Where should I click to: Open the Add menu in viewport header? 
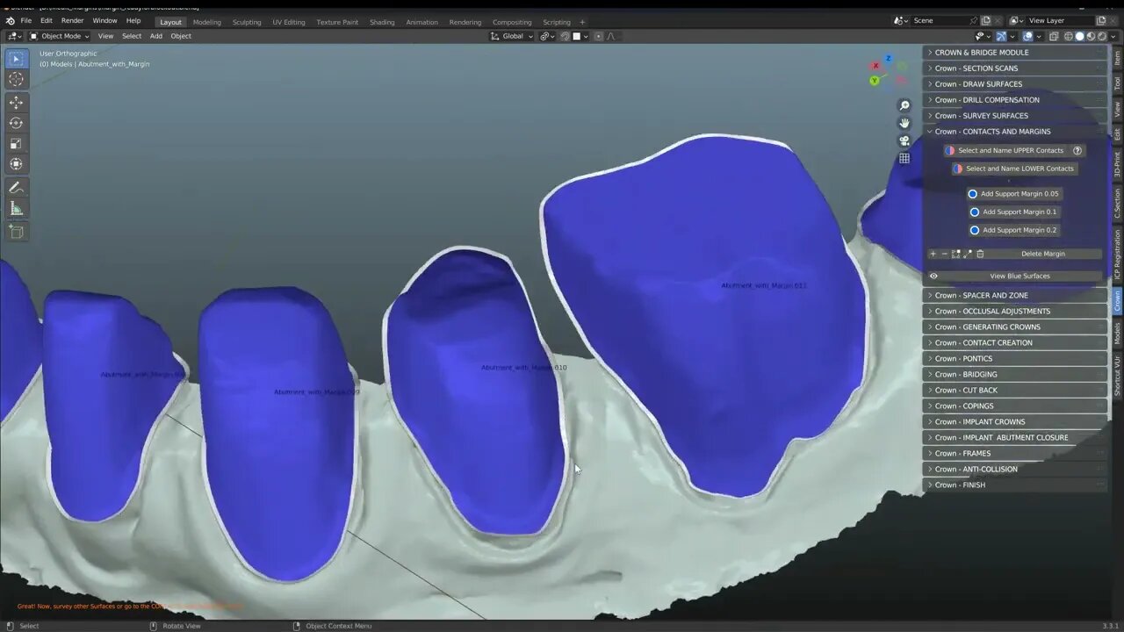click(155, 36)
